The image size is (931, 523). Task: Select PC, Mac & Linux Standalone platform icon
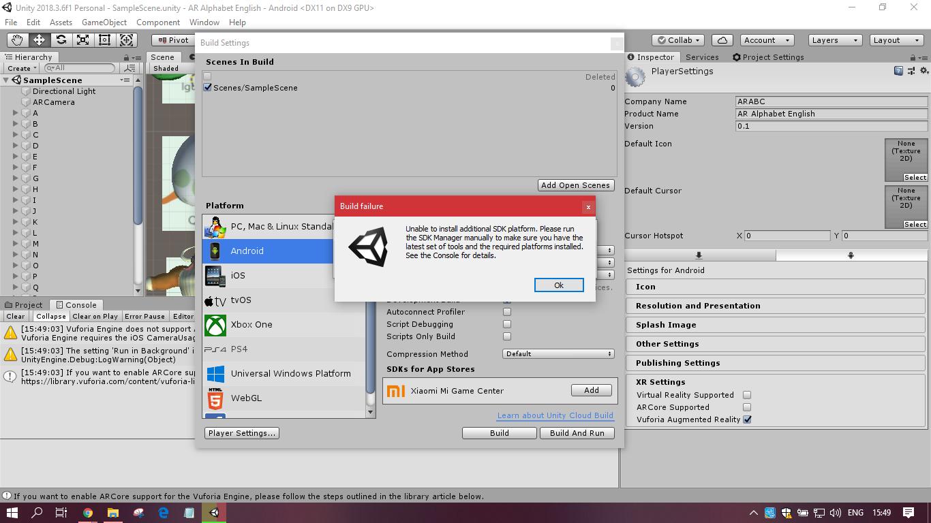[215, 227]
